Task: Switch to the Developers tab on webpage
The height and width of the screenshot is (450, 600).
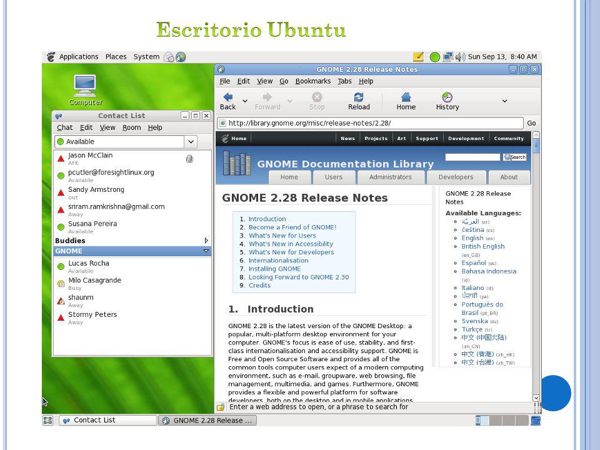Action: (456, 177)
